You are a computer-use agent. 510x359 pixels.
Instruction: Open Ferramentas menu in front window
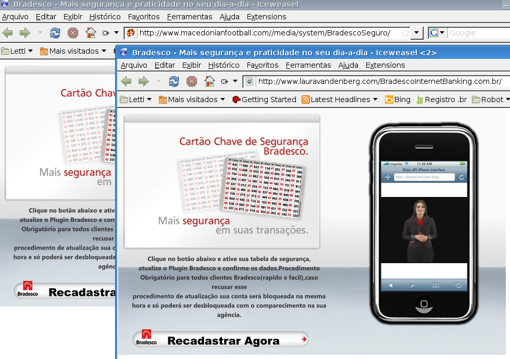pos(308,65)
